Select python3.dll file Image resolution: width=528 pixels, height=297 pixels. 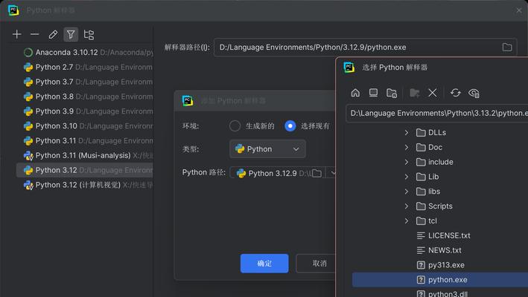click(x=440, y=293)
